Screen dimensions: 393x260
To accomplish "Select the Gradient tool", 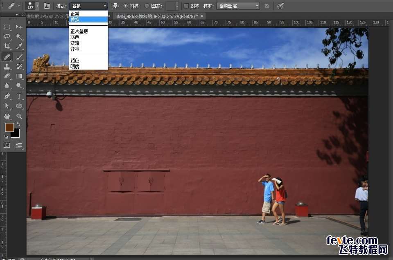I will tap(19, 76).
